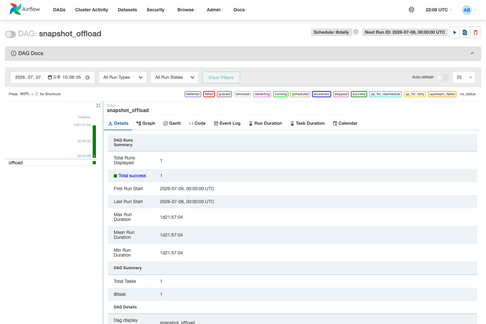Filter by the queued status badge
486x324 pixels.
tap(224, 94)
